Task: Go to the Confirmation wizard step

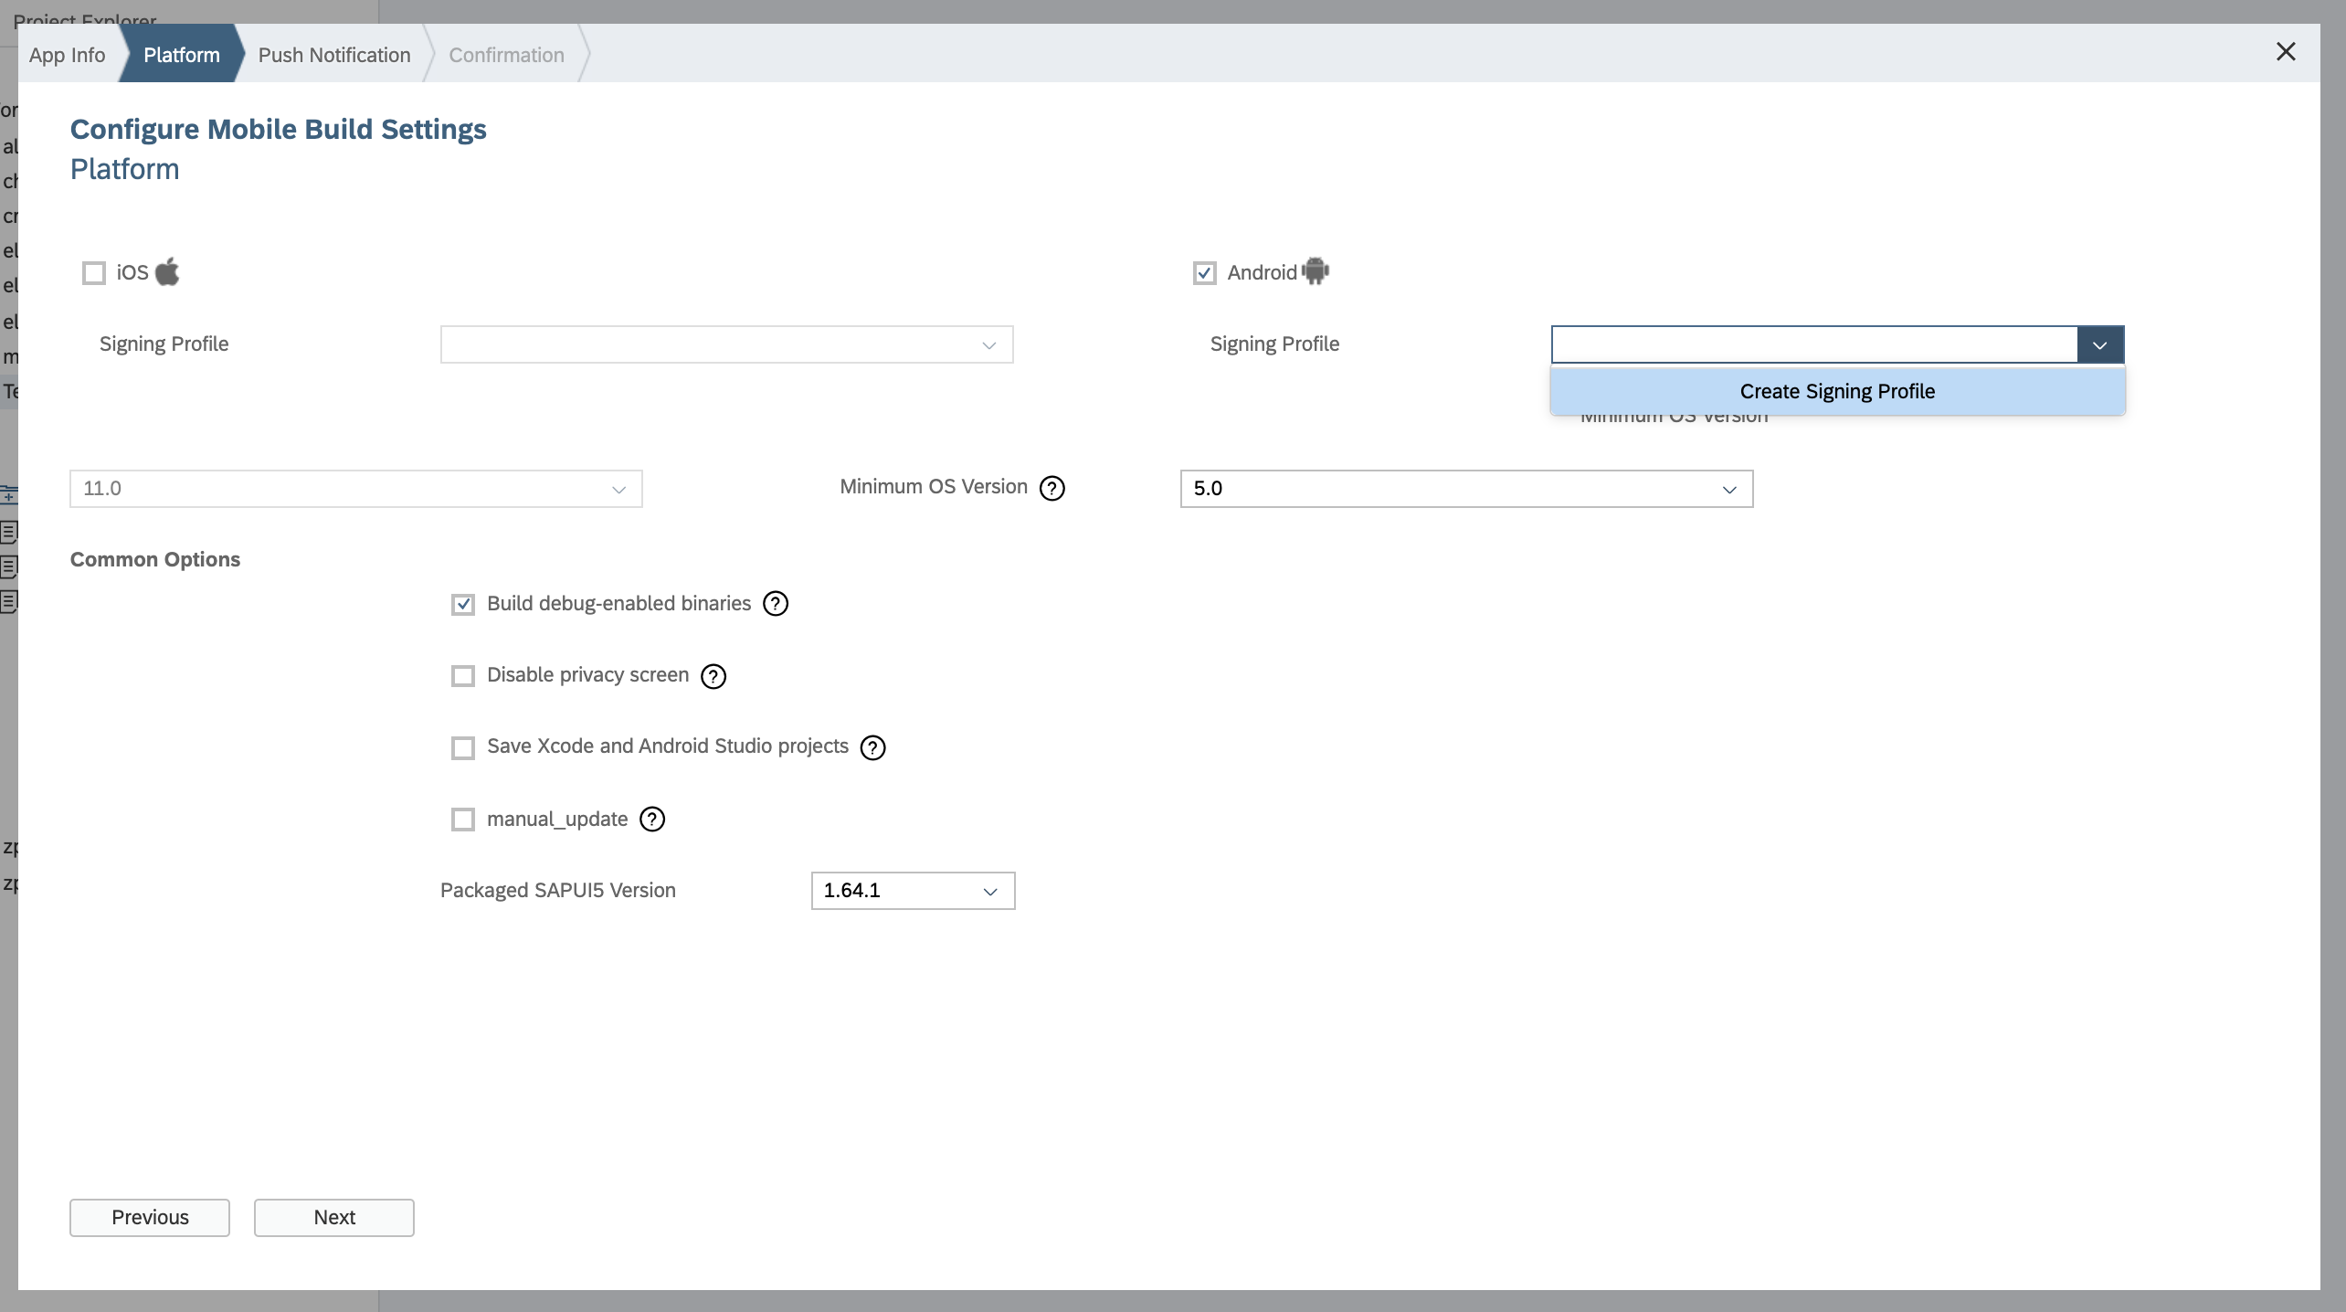Action: 507,55
